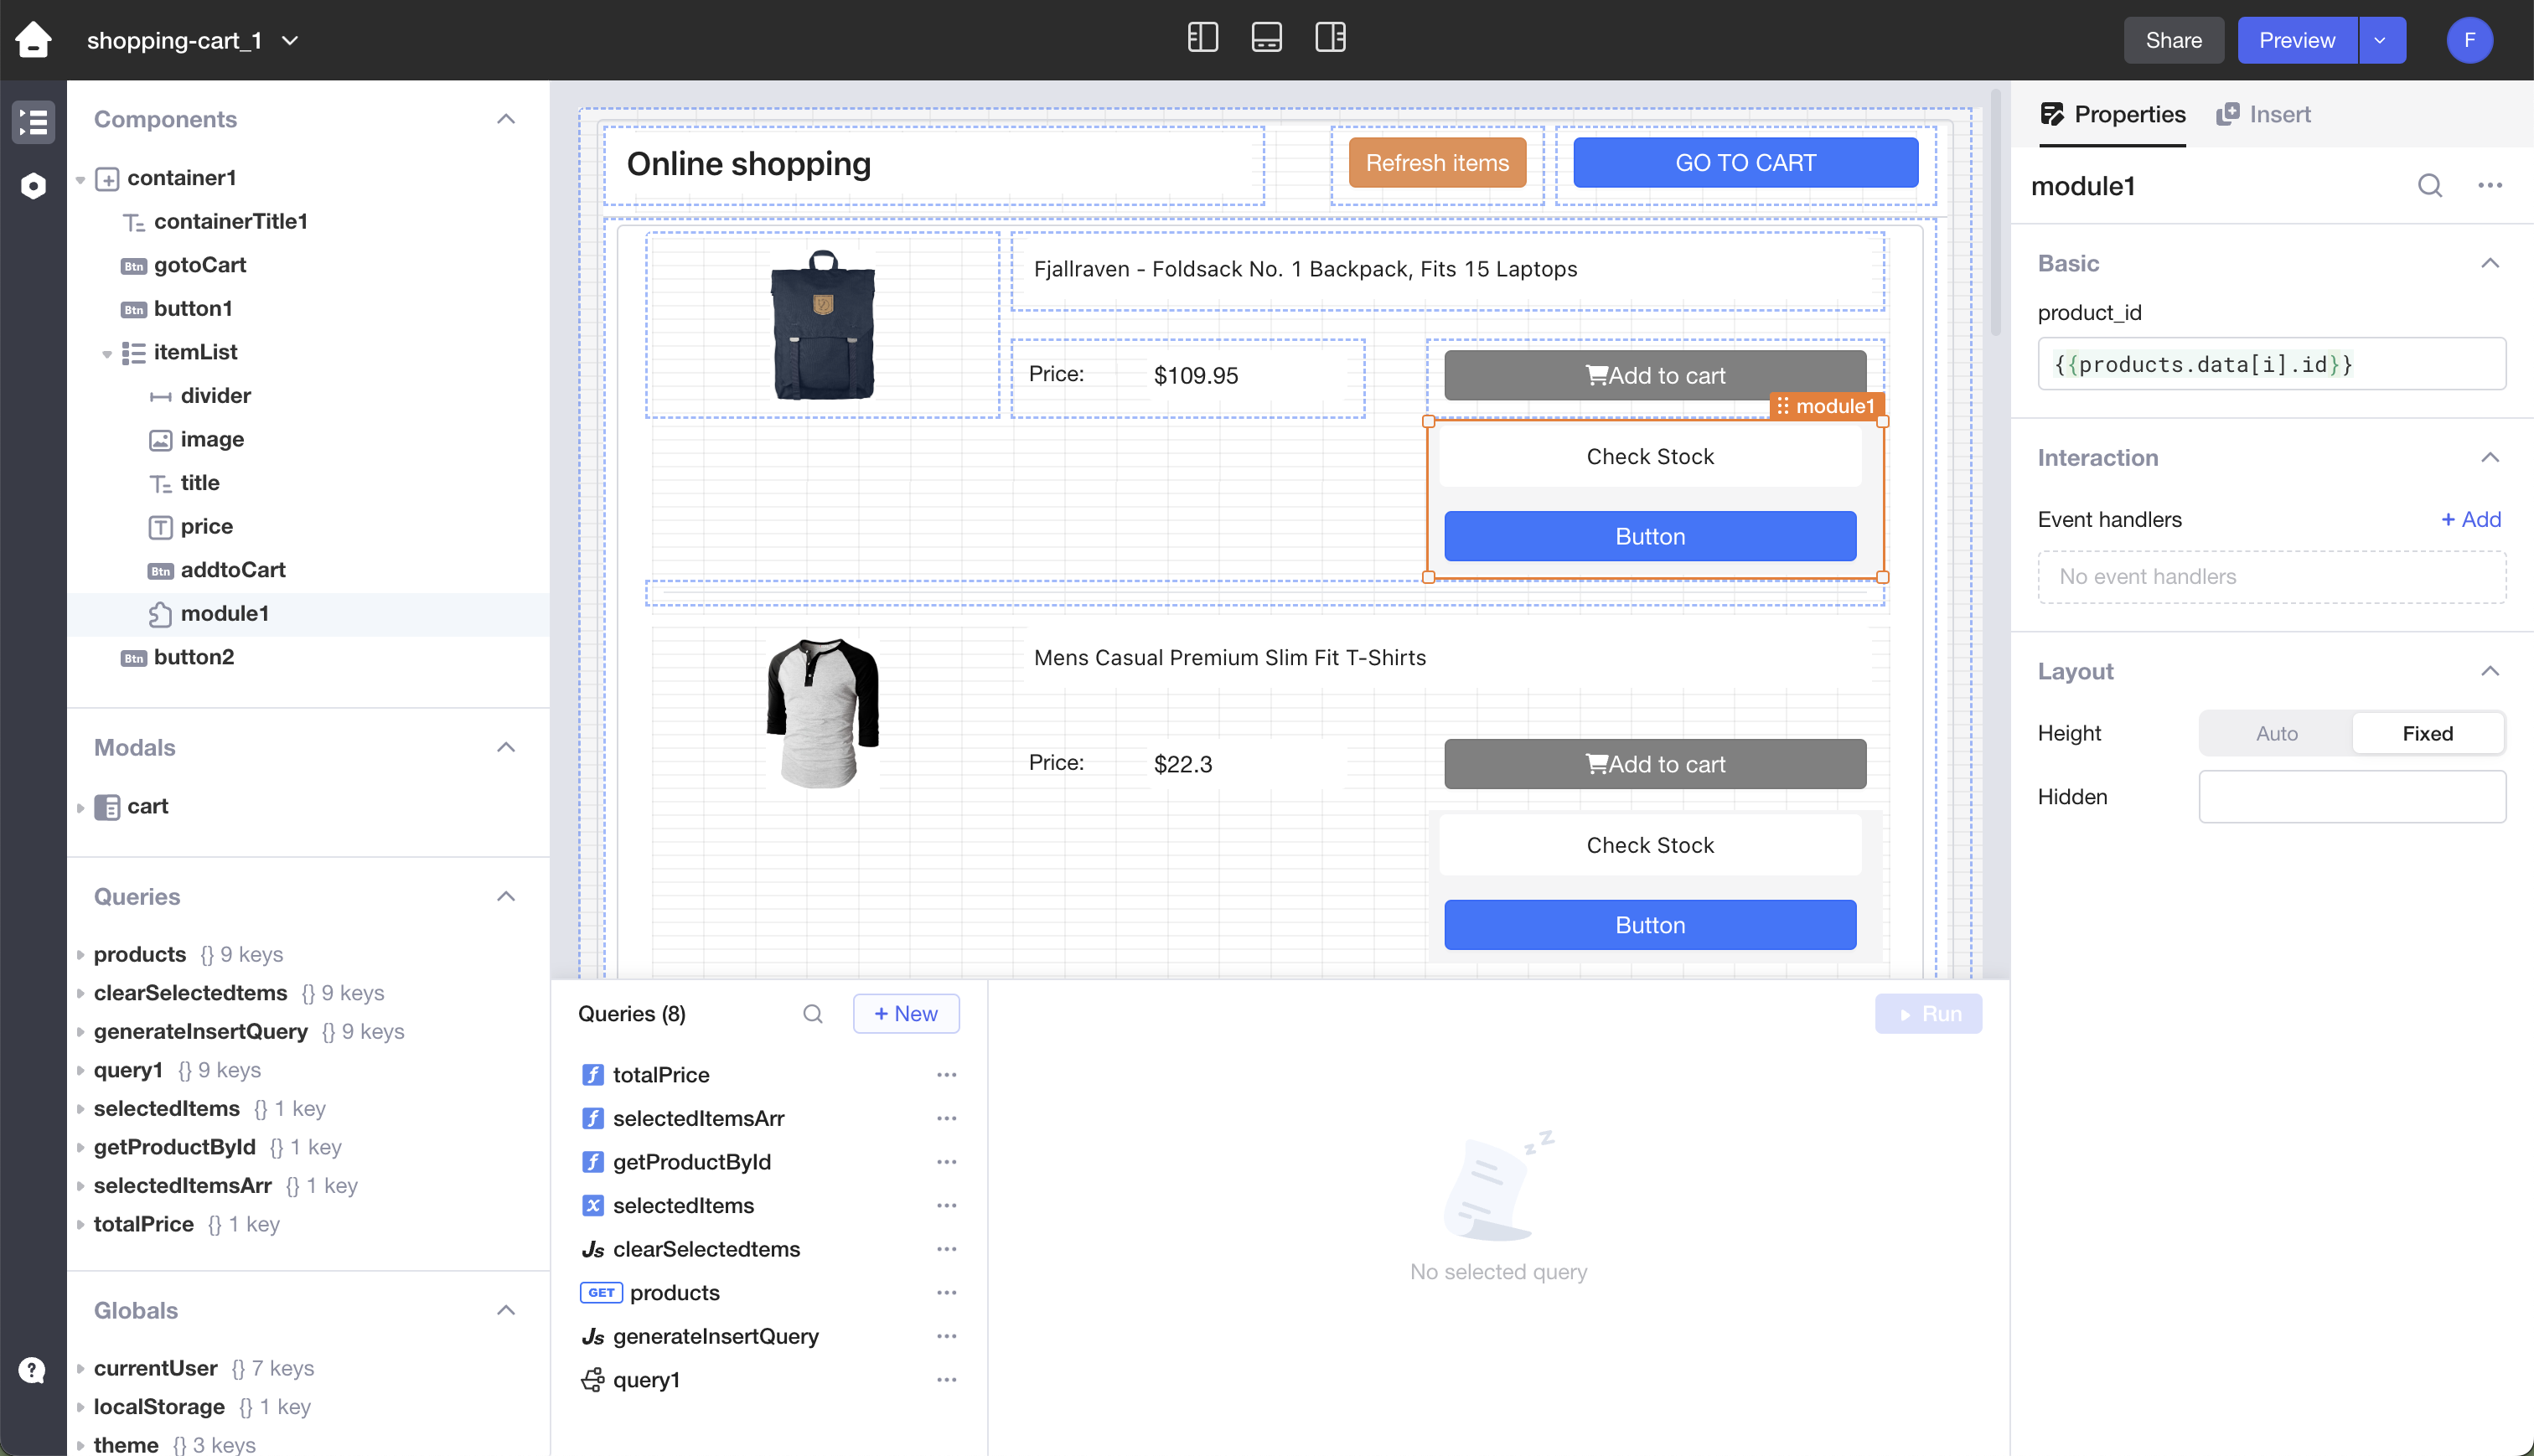2534x1456 pixels.
Task: Toggle the right panel layout icon
Action: click(x=1330, y=38)
